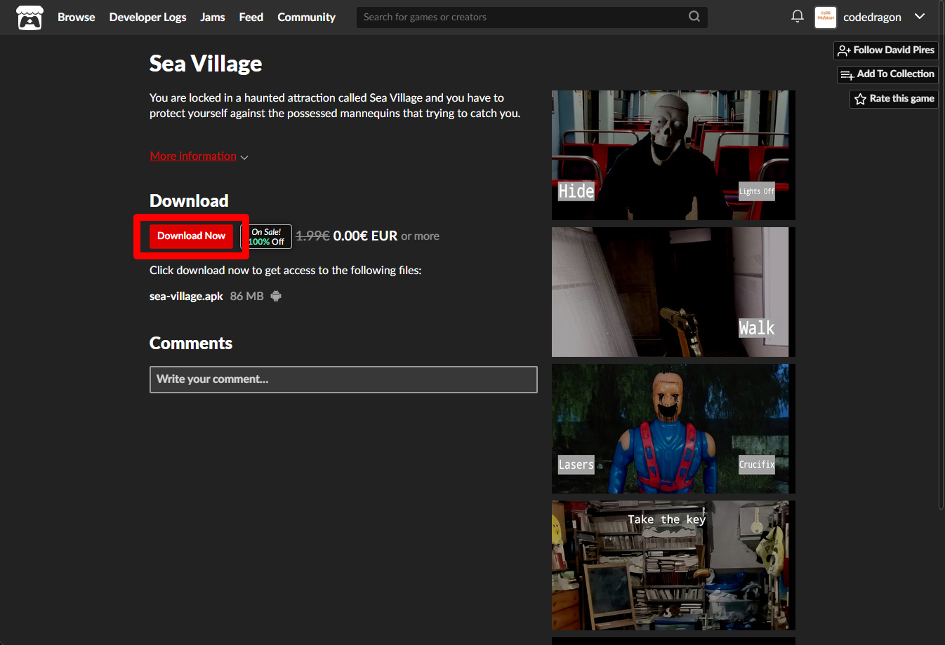
Task: Open the Walk screenshot thumbnail
Action: (x=673, y=292)
